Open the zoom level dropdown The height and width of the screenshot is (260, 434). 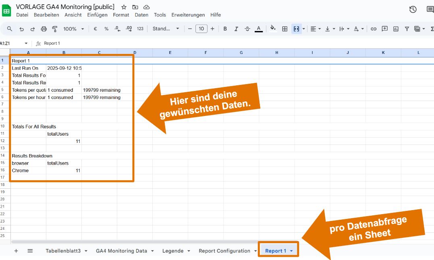(x=73, y=29)
